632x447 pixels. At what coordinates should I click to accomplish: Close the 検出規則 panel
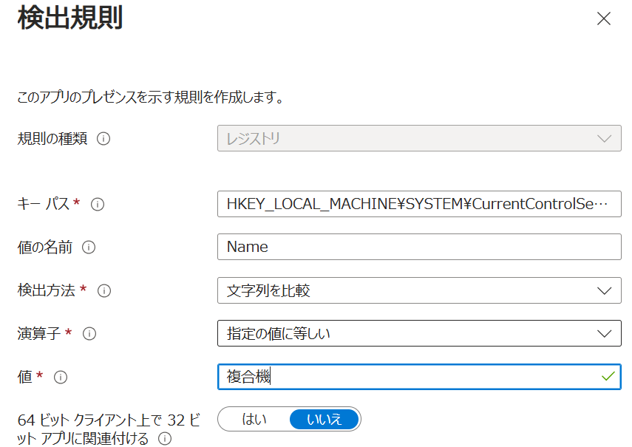click(x=604, y=19)
